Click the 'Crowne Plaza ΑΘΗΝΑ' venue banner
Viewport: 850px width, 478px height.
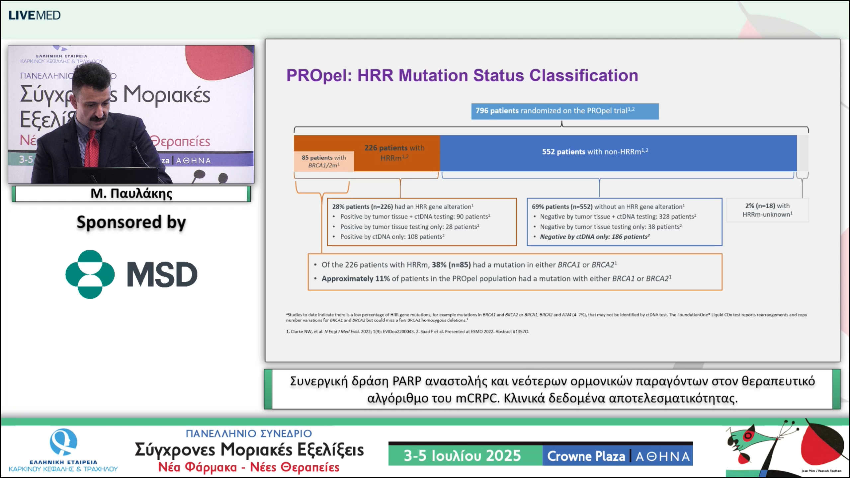pos(618,456)
